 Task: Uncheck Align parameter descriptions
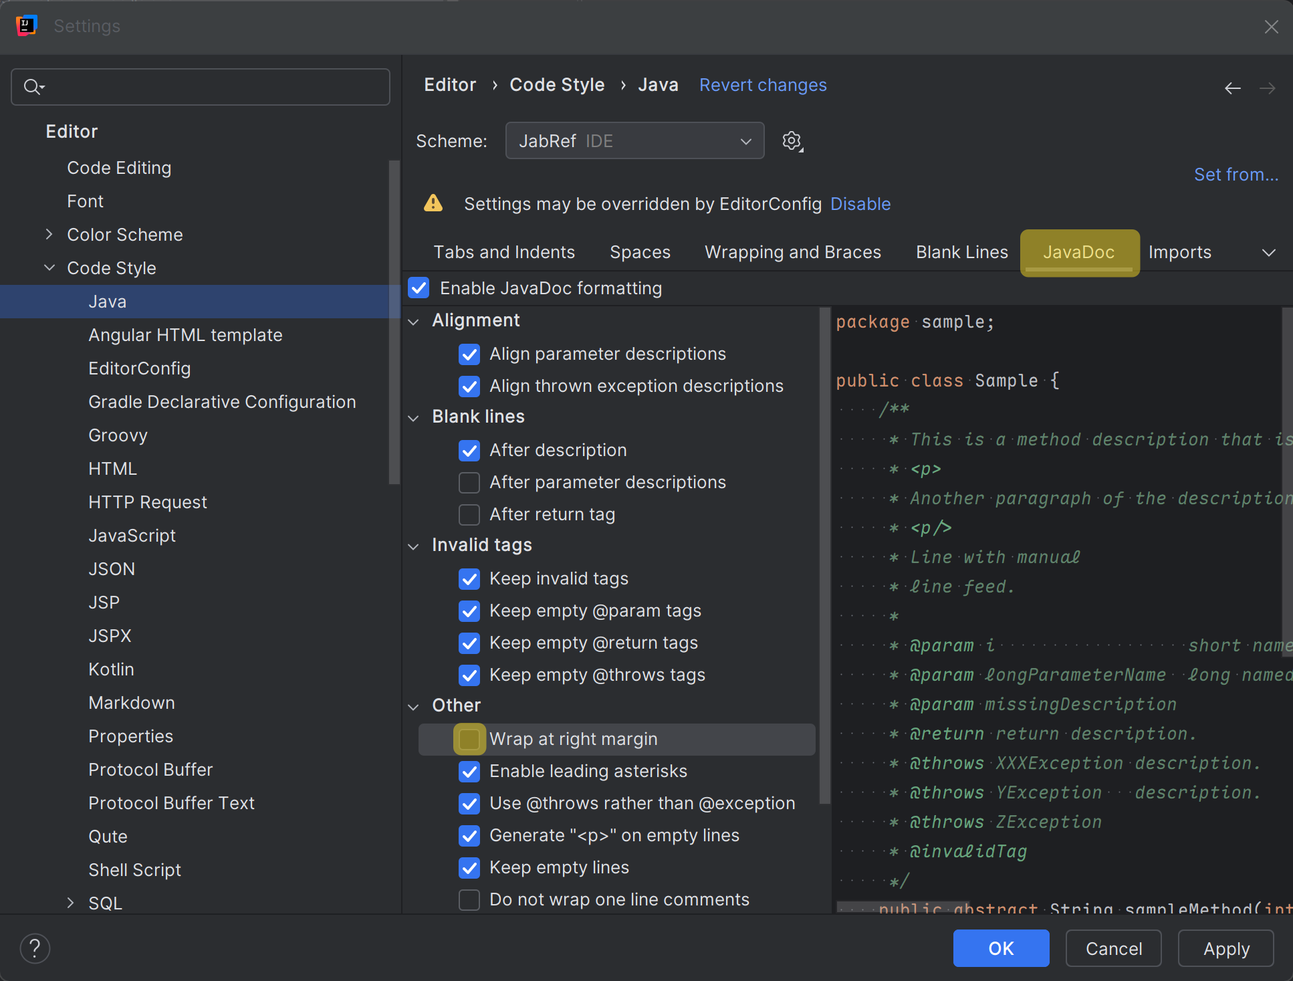(469, 354)
